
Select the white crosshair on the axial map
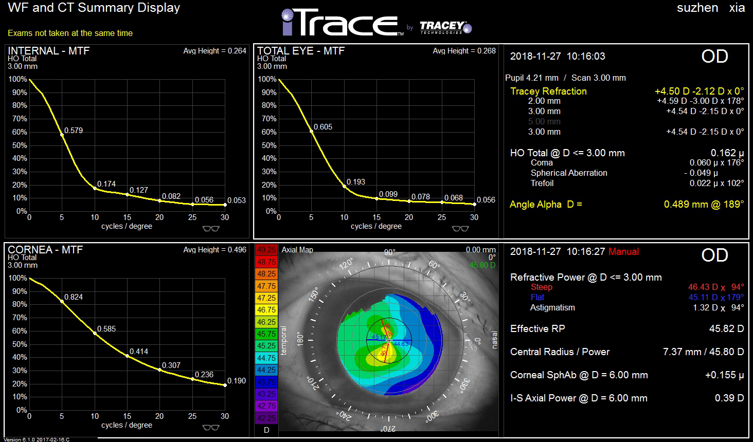389,340
